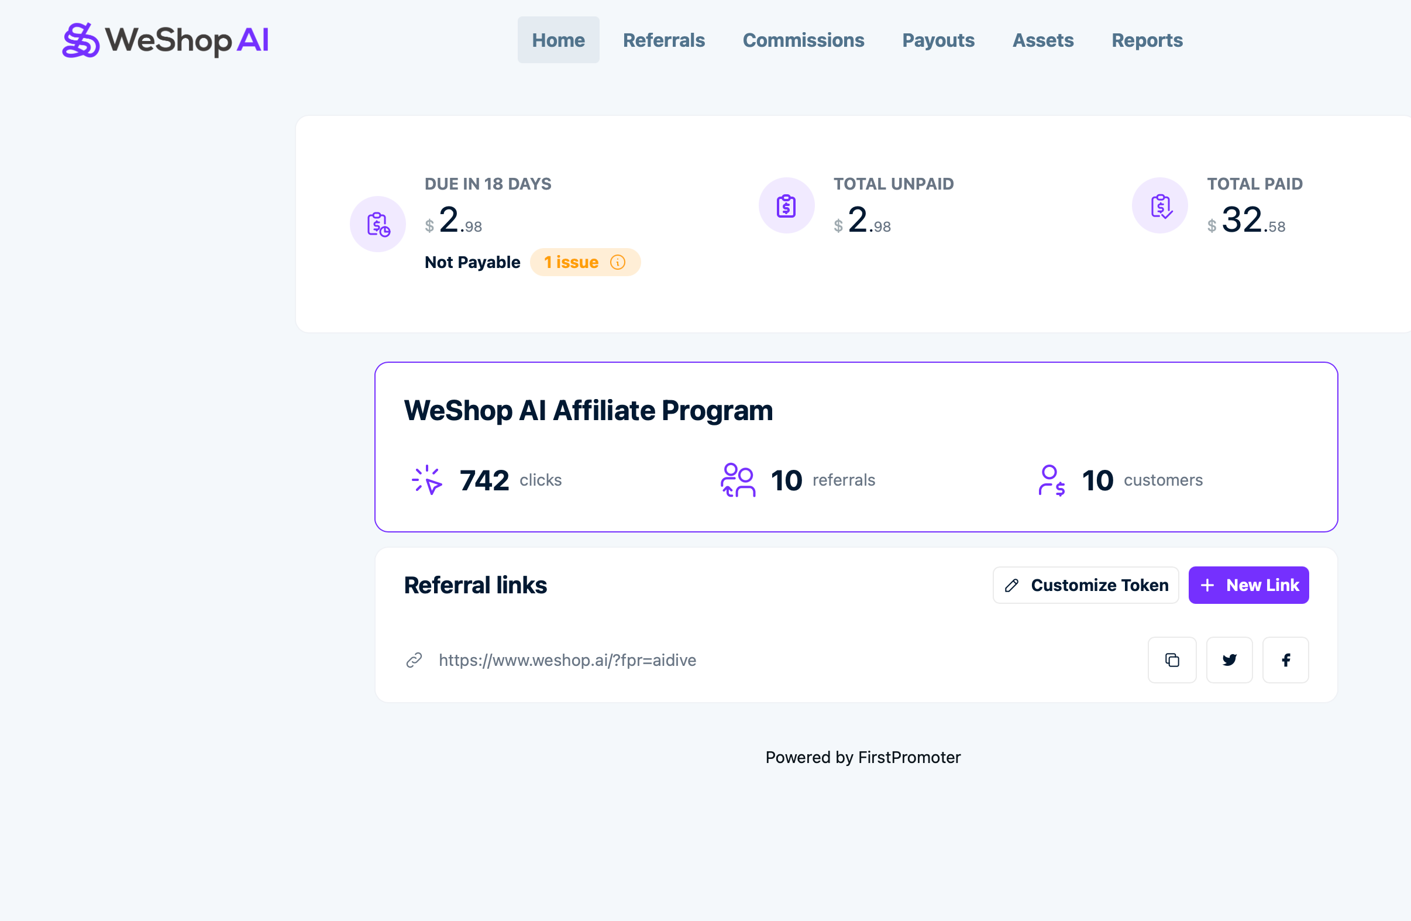Go to the Referrals tab
1411x921 pixels.
click(663, 40)
